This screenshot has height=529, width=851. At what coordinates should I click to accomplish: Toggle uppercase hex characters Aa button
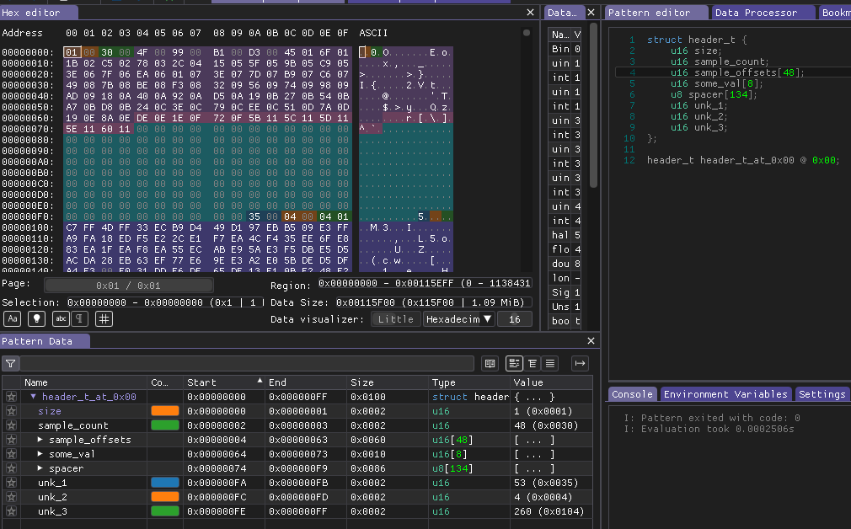[x=13, y=319]
